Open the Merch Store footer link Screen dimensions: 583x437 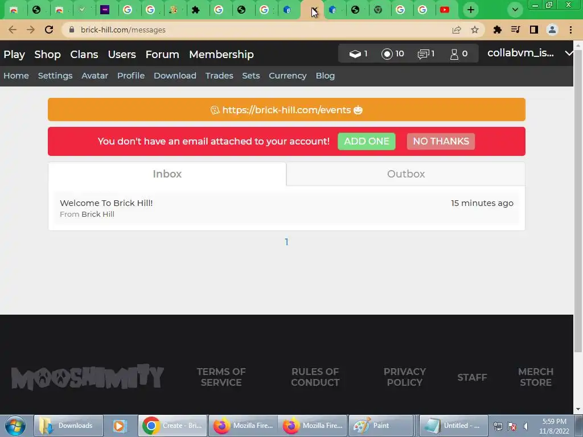point(536,377)
